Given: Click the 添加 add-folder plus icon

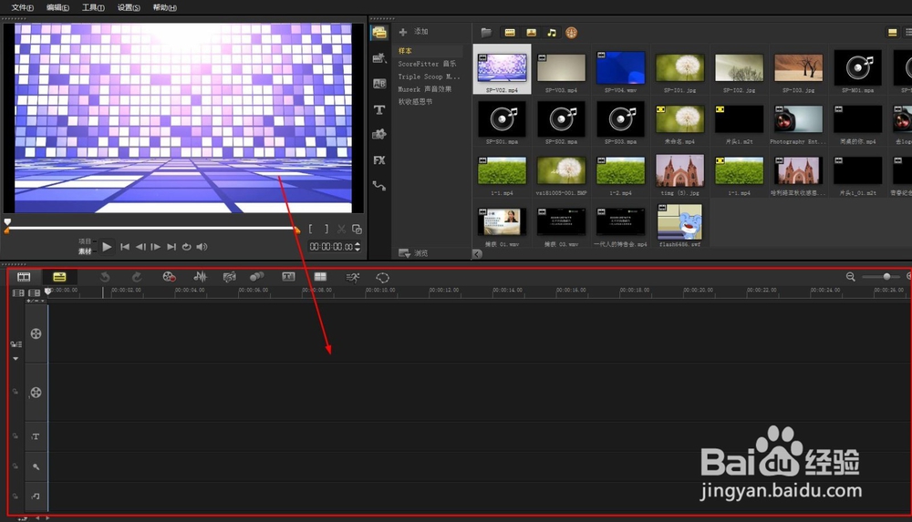Looking at the screenshot, I should click(x=402, y=32).
